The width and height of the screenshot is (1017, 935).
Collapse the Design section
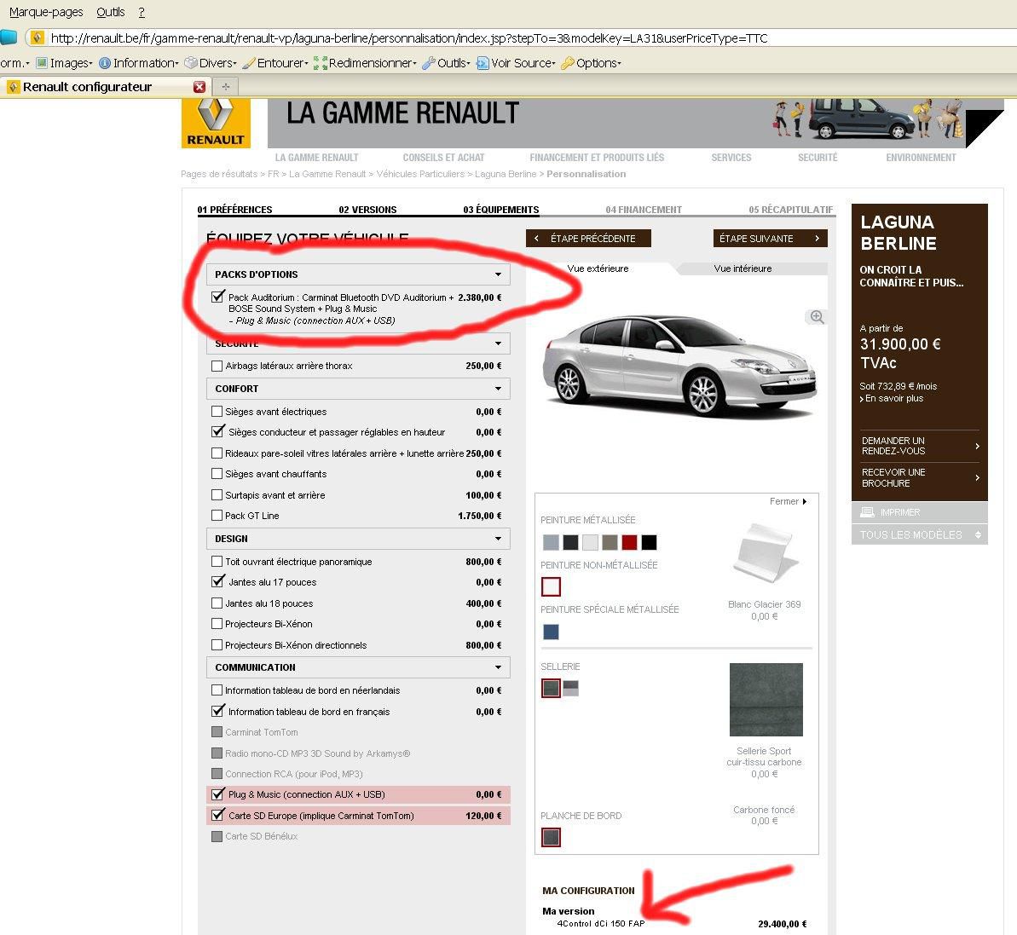click(358, 539)
